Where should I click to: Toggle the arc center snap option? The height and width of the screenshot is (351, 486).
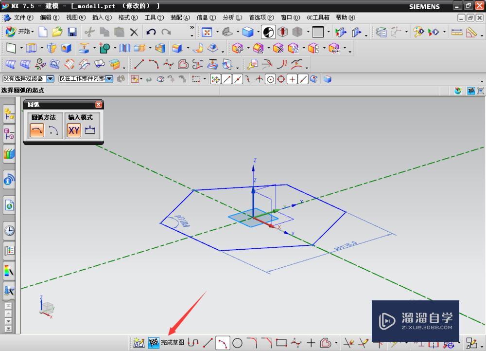[x=270, y=79]
